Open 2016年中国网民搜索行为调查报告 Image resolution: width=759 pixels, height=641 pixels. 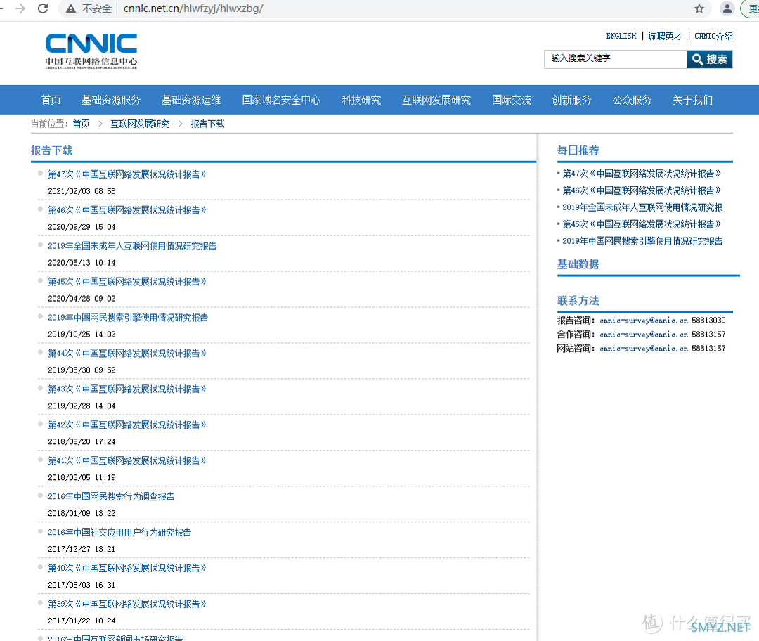[x=111, y=497]
